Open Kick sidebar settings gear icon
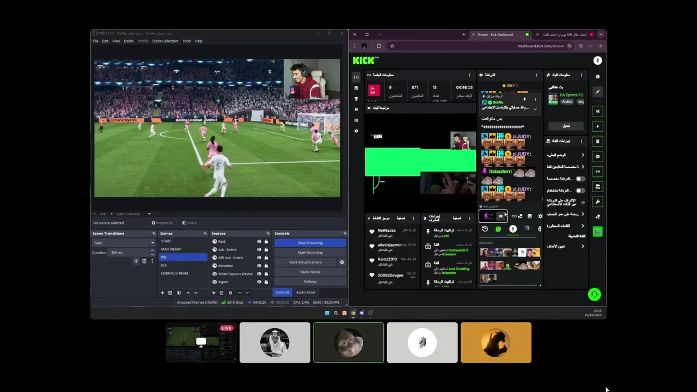The image size is (697, 392). pos(356,131)
